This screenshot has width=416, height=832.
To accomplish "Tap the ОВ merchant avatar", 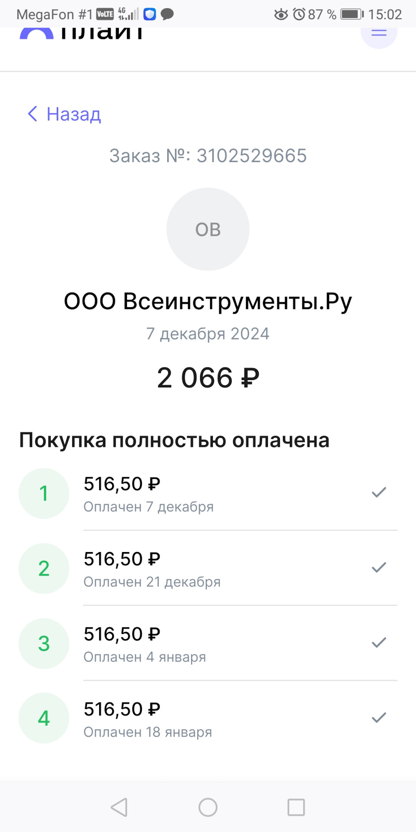I will [x=208, y=229].
